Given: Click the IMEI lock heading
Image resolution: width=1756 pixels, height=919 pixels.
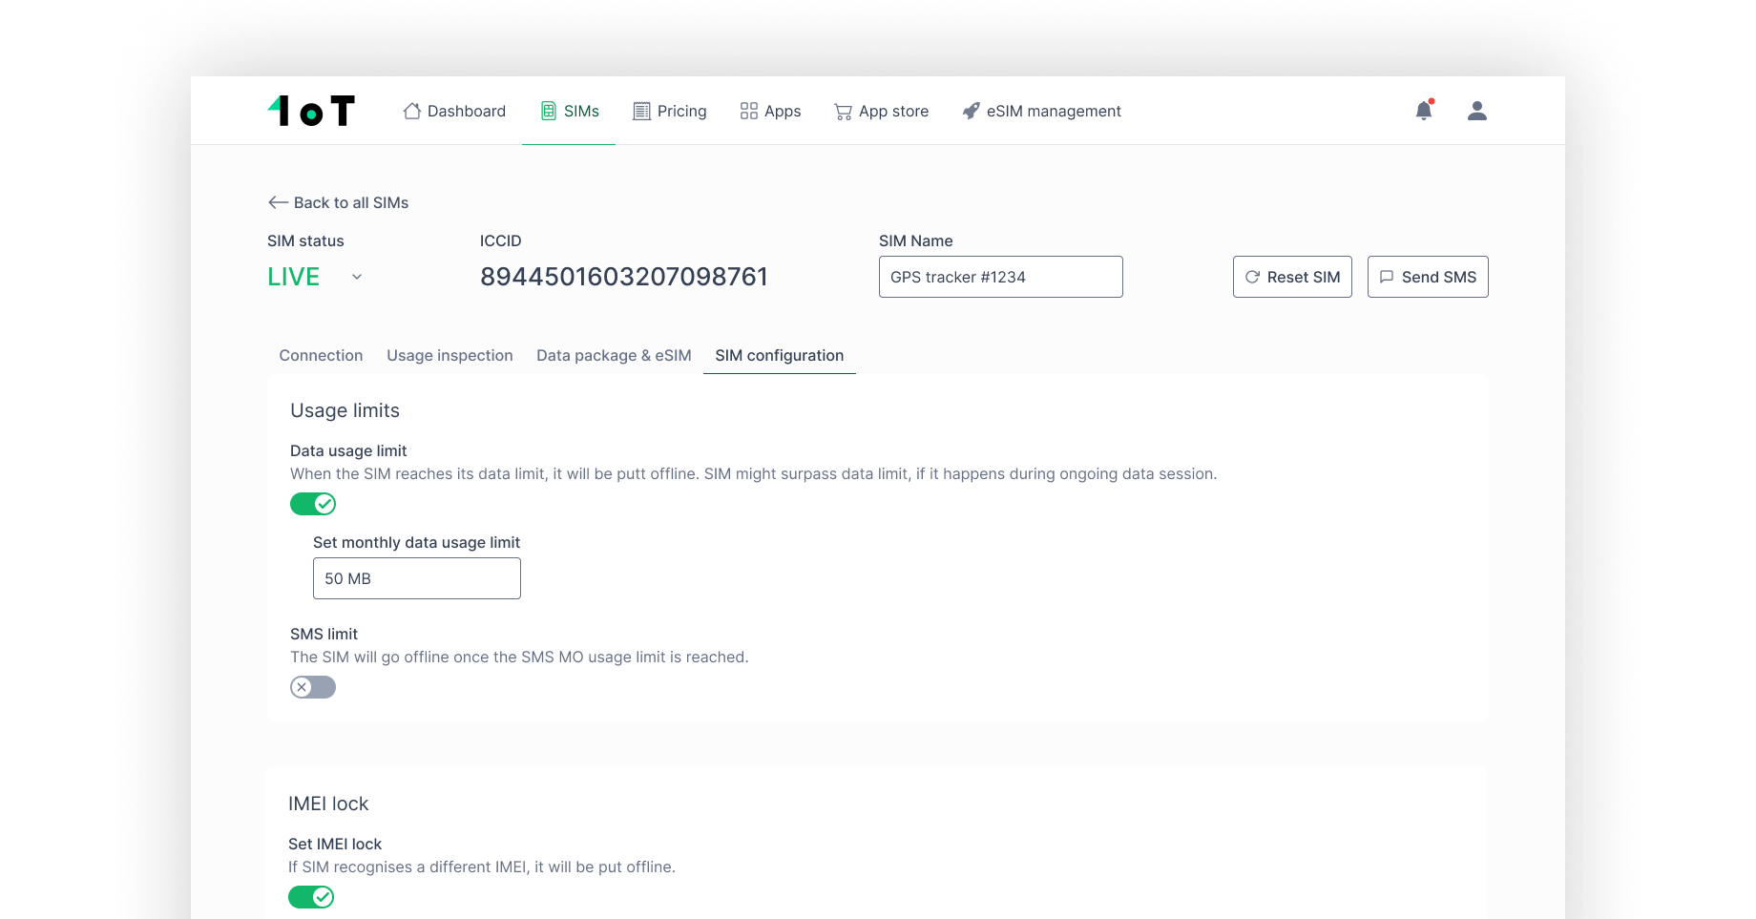Looking at the screenshot, I should [328, 804].
